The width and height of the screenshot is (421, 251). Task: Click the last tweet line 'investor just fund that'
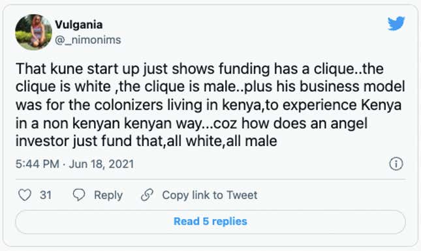(x=146, y=141)
